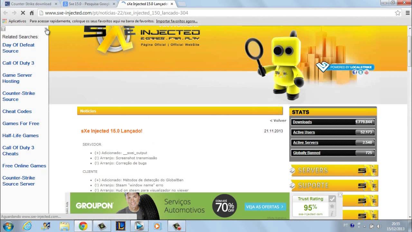
Task: Close the Trust Rating ad widget
Action: [x=340, y=195]
